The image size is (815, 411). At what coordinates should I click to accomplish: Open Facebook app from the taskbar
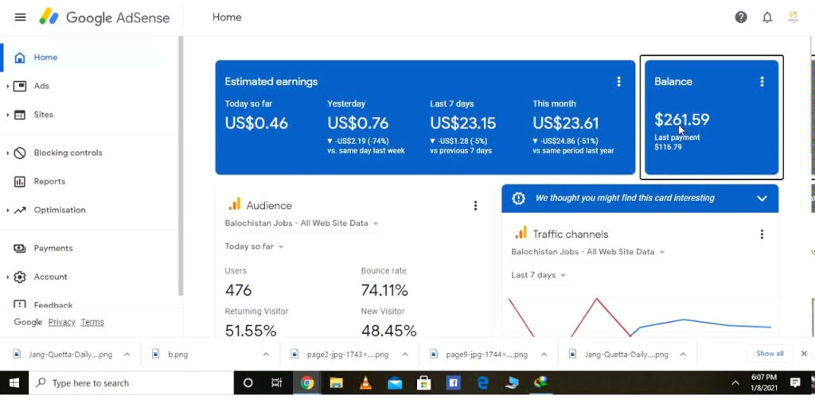pyautogui.click(x=453, y=383)
